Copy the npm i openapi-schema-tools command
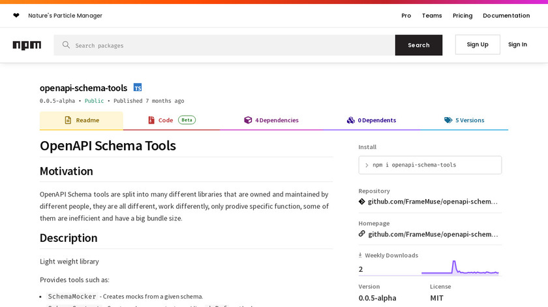548x307 pixels. pos(430,165)
